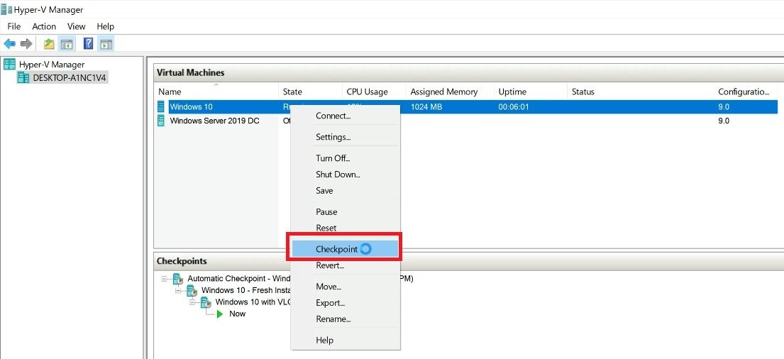The width and height of the screenshot is (784, 359).
Task: Collapse the Windows 10 - Fresh Install node
Action: click(179, 290)
